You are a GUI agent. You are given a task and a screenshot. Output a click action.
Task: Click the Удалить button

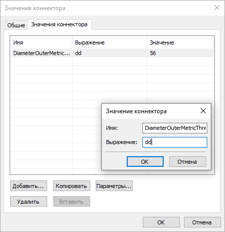28,201
